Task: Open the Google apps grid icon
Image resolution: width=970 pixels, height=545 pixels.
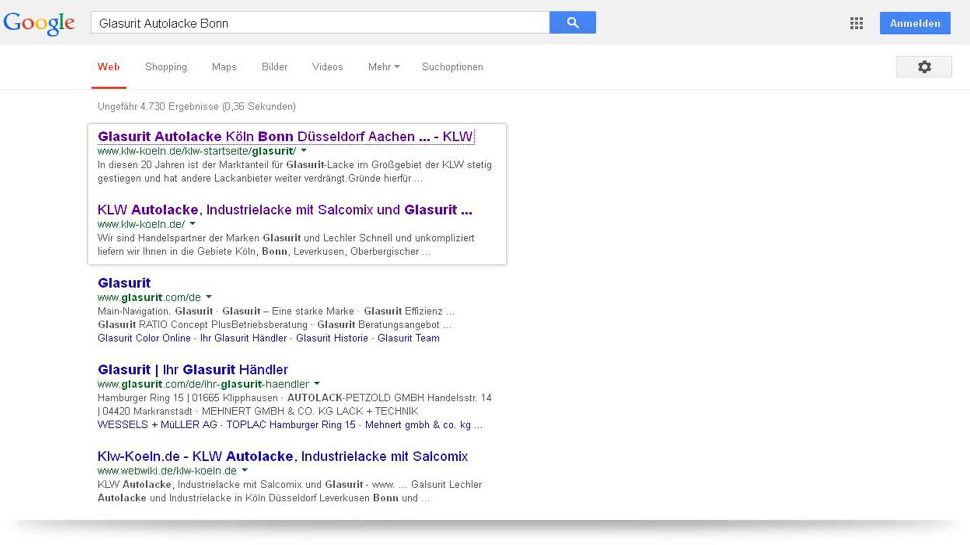Action: [x=856, y=23]
